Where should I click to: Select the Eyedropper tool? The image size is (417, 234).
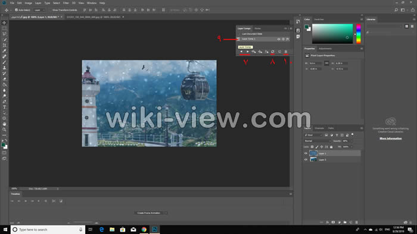pyautogui.click(x=4, y=51)
